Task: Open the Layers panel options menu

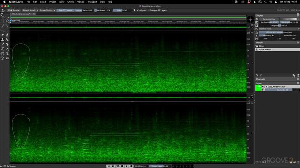Action: pyautogui.click(x=298, y=83)
